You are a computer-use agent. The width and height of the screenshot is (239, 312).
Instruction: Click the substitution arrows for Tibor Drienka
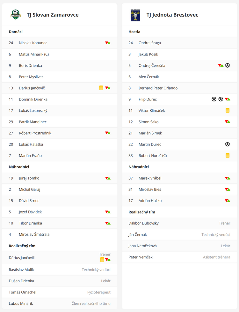[108, 223]
